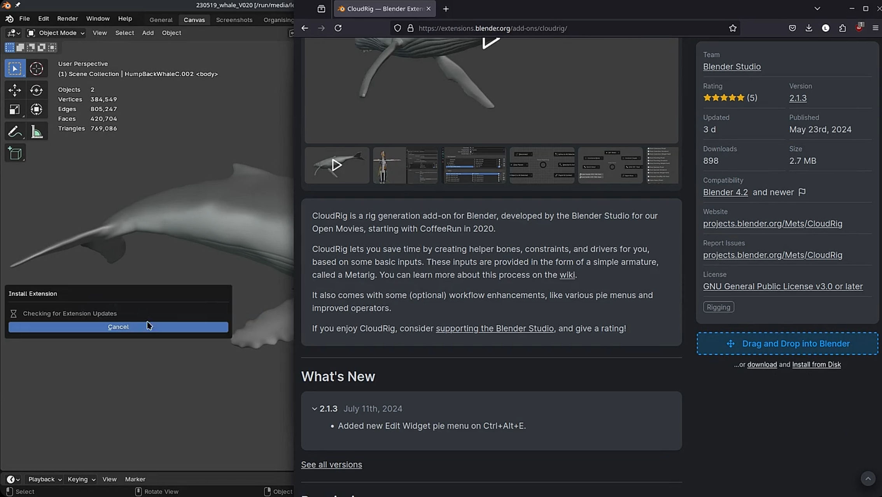Click the site security padlock icon
This screenshot has width=882, height=497.
[410, 28]
